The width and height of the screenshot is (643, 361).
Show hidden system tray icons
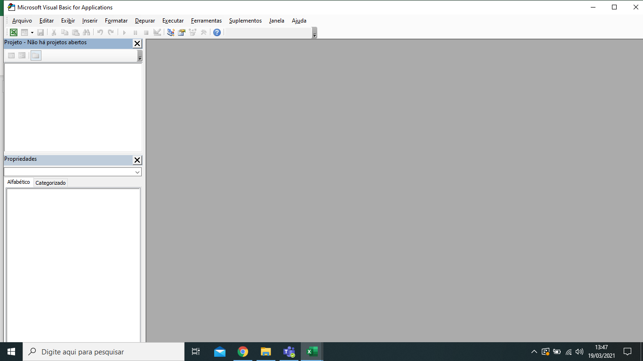[x=534, y=352]
